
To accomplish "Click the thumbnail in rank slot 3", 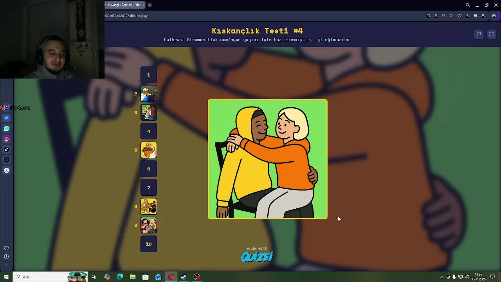I will [149, 112].
